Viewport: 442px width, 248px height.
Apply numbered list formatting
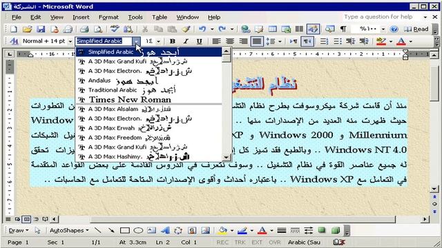point(324,41)
